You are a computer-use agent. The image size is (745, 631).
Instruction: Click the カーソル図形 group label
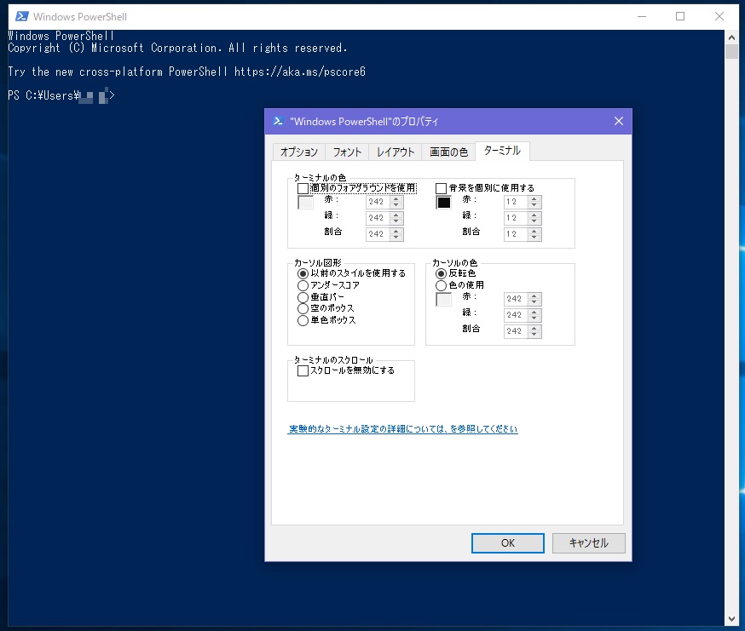(318, 263)
